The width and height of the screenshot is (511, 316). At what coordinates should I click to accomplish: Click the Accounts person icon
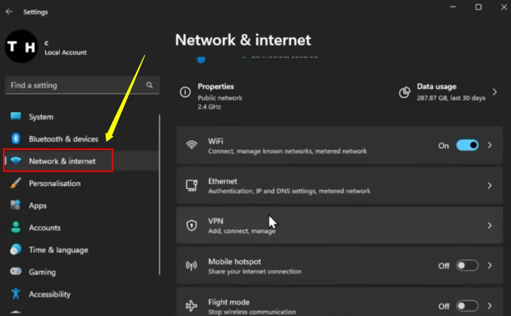(x=15, y=227)
